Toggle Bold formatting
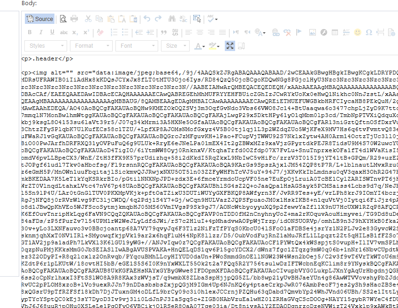Screen dimensions: 398x308 [30, 32]
